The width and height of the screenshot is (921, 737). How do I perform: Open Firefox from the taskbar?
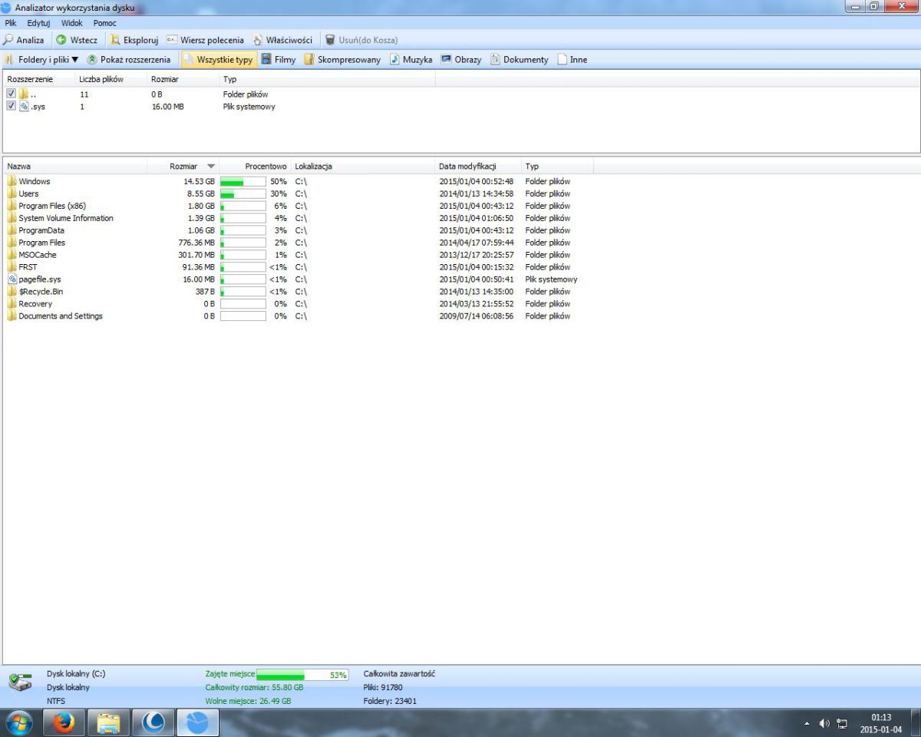click(64, 723)
